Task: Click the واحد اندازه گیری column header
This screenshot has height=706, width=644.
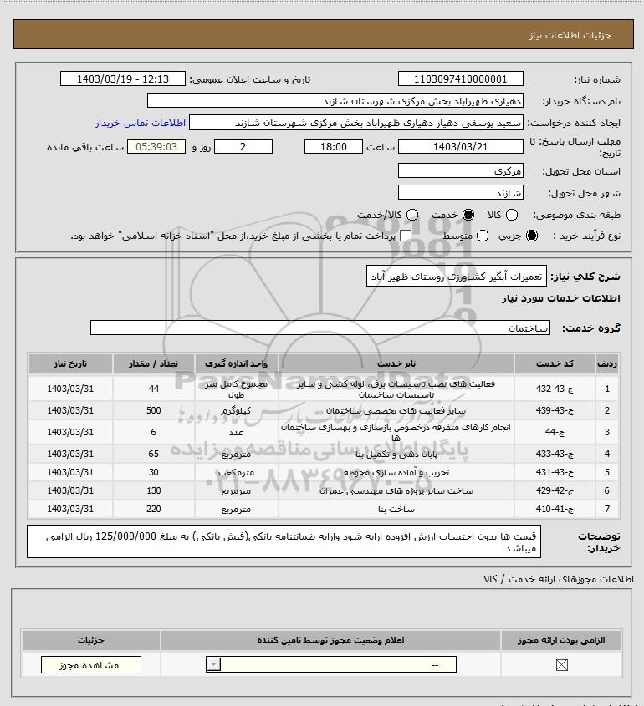Action: click(236, 363)
